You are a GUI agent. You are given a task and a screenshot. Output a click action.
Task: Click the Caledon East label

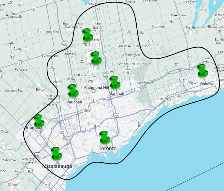click(x=14, y=90)
